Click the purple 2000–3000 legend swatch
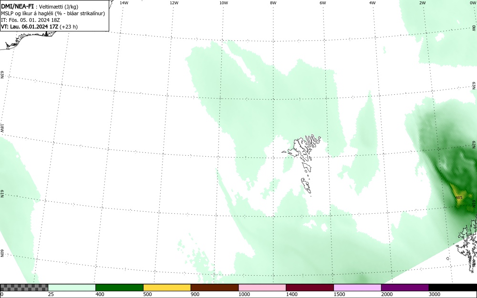The height and width of the screenshot is (298, 477). [405, 288]
